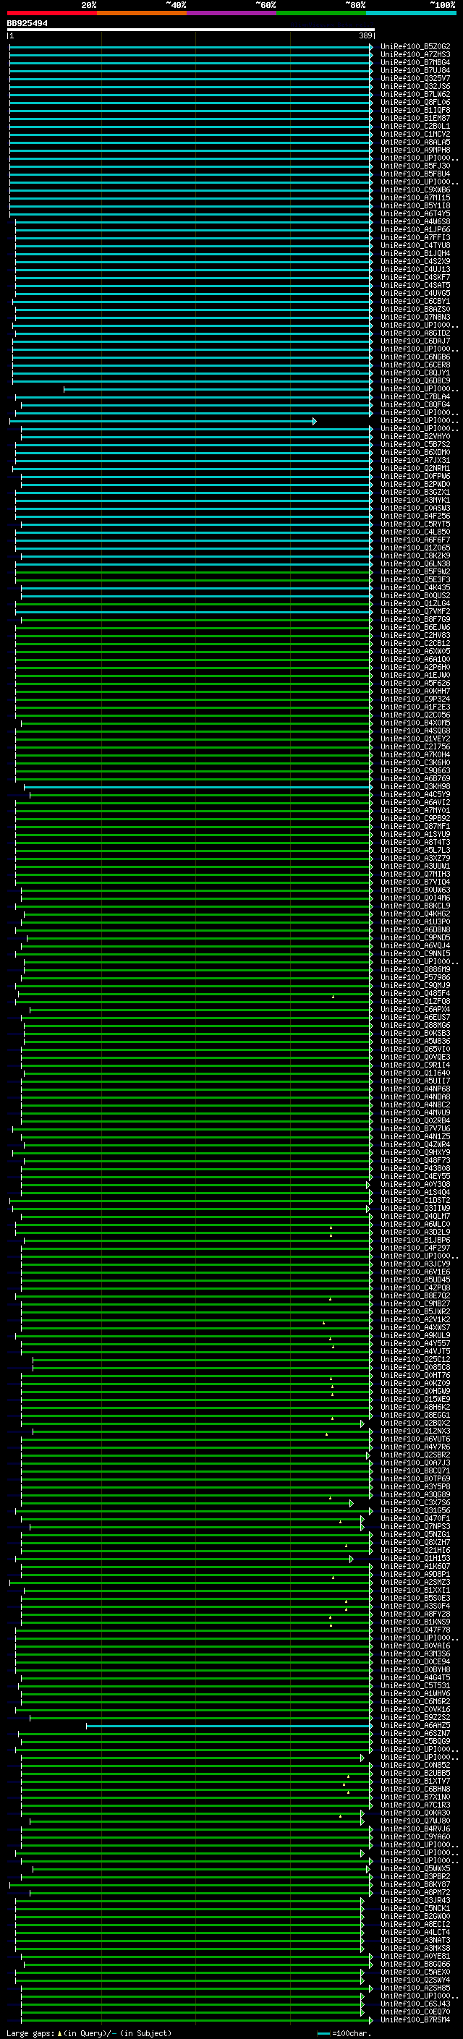Select the UniRef100_C9XWB6 label
Viewport: 463px width, 2039px height.
point(415,190)
